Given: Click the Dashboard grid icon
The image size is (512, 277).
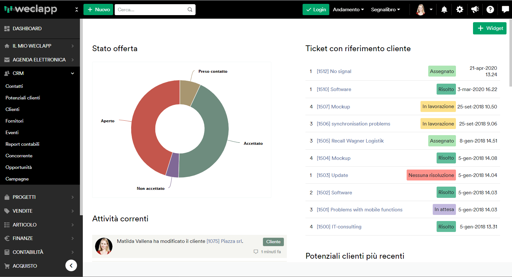Looking at the screenshot, I should tap(7, 29).
